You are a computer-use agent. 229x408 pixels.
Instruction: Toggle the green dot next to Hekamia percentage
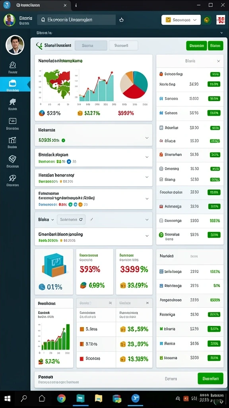click(x=63, y=141)
